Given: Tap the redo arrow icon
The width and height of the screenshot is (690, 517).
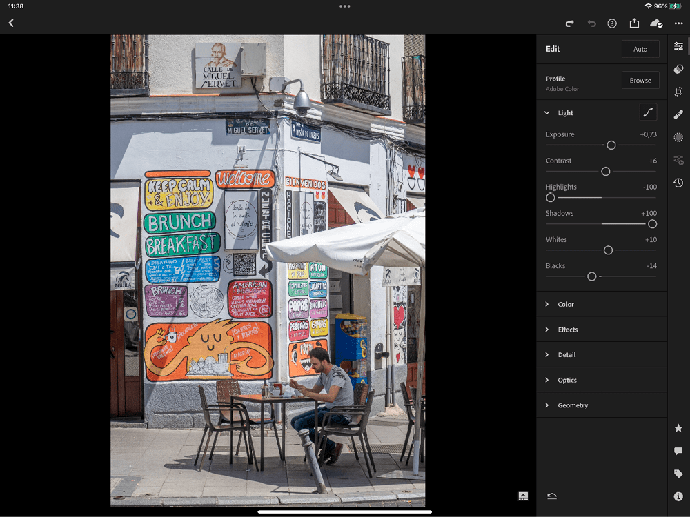Looking at the screenshot, I should click(569, 23).
